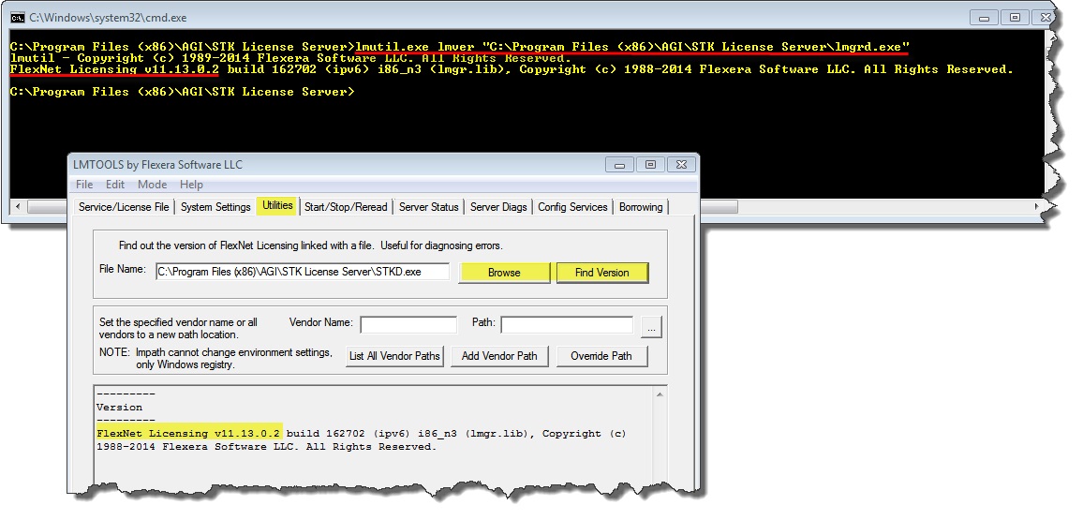Screen dimensions: 1083x520
Task: Click the 'lmutil - Copyright' line in cmd
Action: click(290, 58)
